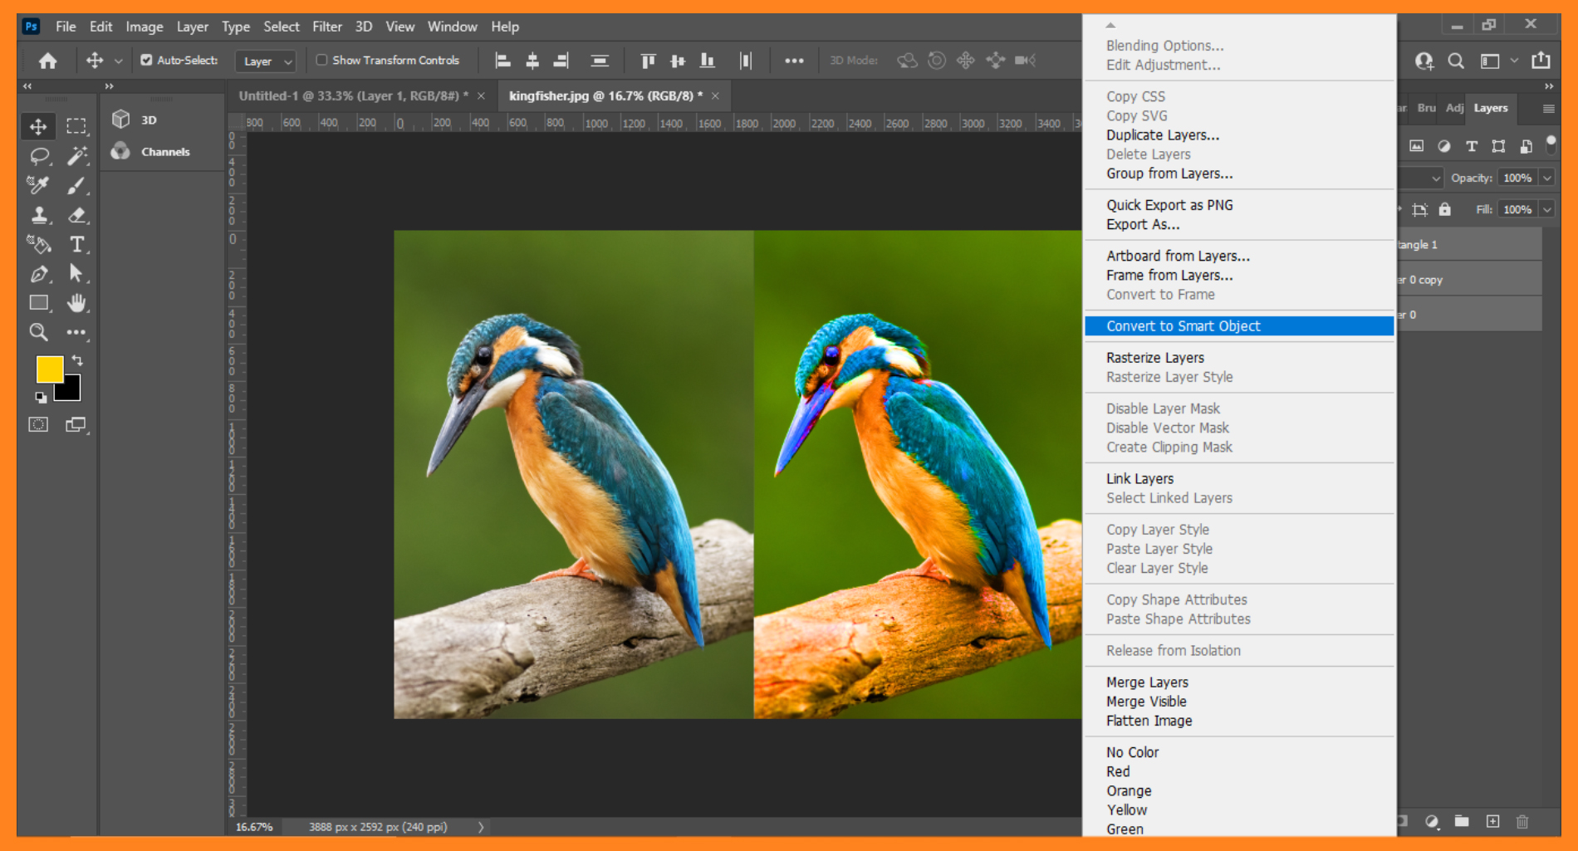Select the Eraser tool
The width and height of the screenshot is (1578, 851).
(77, 214)
